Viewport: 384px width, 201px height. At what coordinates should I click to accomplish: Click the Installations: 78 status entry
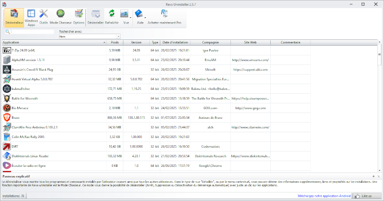[13, 196]
